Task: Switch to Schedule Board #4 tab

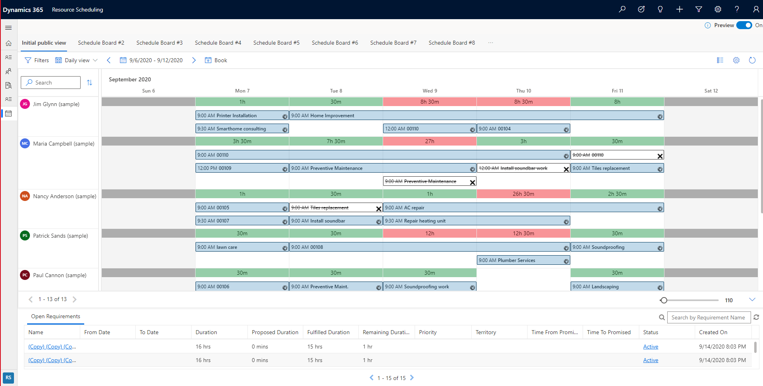Action: (x=218, y=43)
